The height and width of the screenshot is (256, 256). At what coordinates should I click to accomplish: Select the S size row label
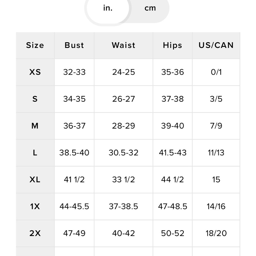point(35,99)
